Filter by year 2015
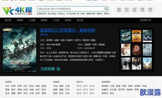The width and height of the screenshot is (162, 98). click(79, 90)
